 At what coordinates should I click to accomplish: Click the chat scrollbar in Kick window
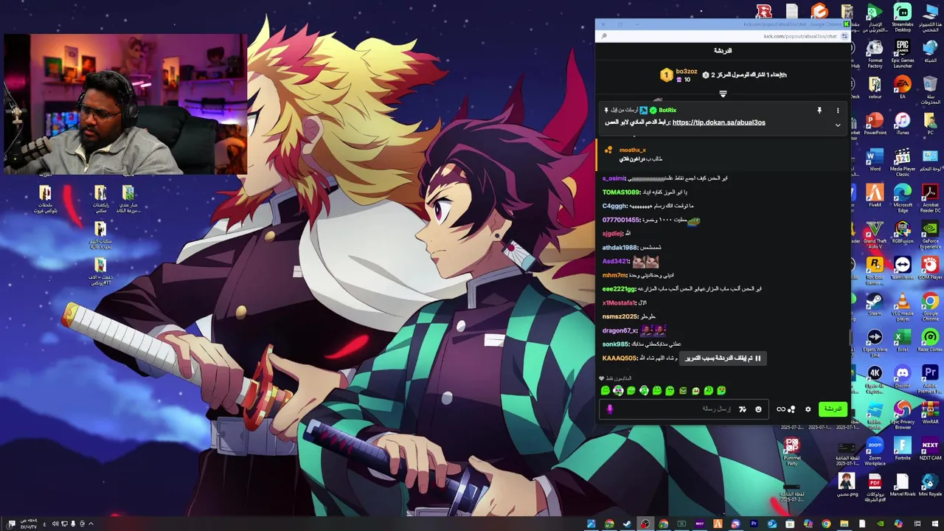pyautogui.click(x=849, y=337)
